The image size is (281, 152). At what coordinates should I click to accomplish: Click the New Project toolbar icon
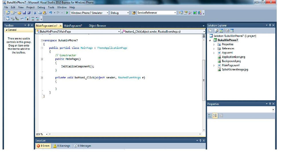pyautogui.click(x=8, y=13)
